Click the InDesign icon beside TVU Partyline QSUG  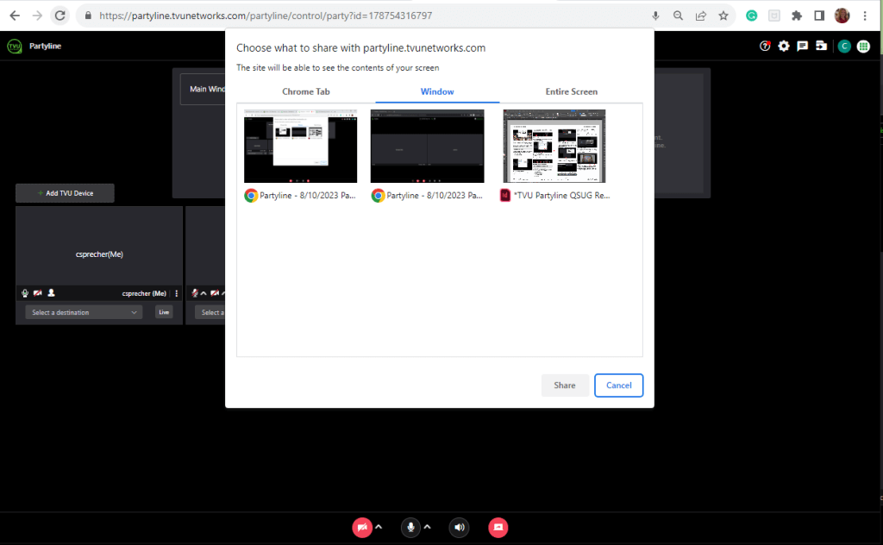click(x=505, y=196)
